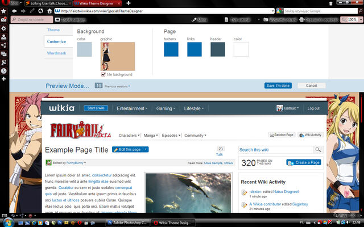This screenshot has width=364, height=227.
Task: Click the Create a Page button
Action: point(304,163)
